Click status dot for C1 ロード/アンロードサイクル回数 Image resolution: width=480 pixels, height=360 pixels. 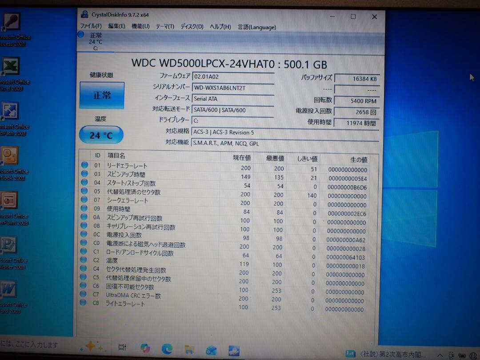coord(83,251)
